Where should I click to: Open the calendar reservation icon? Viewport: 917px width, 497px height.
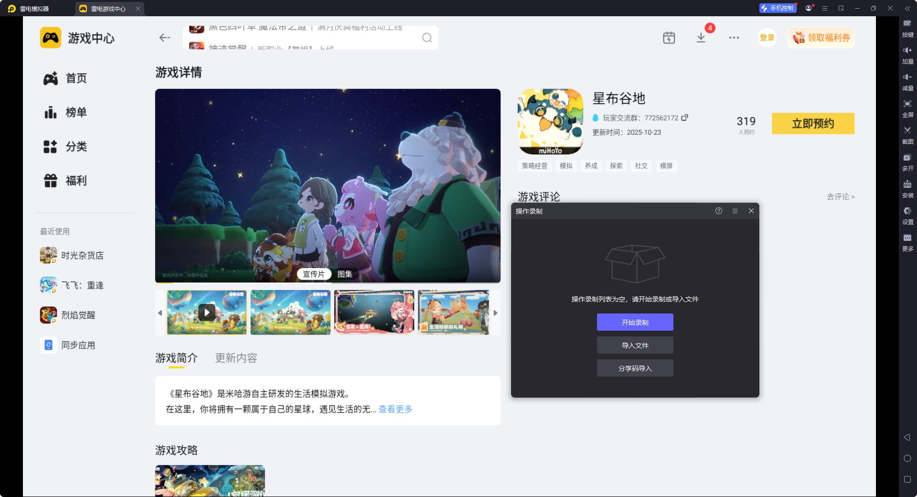tap(669, 38)
